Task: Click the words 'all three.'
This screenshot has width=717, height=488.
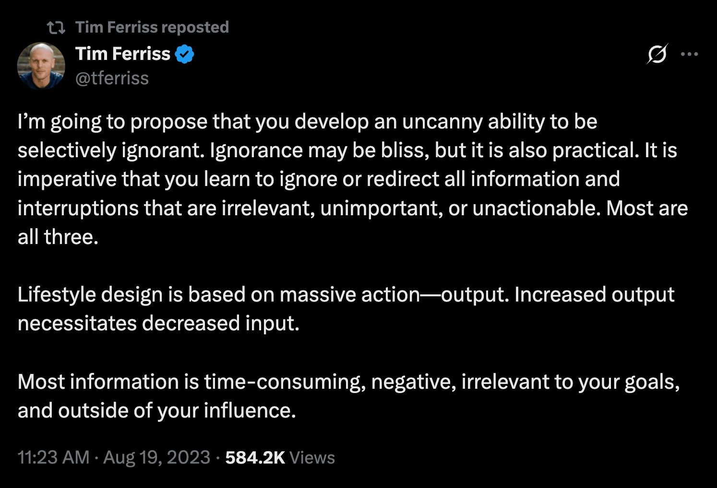Action: click(x=58, y=237)
